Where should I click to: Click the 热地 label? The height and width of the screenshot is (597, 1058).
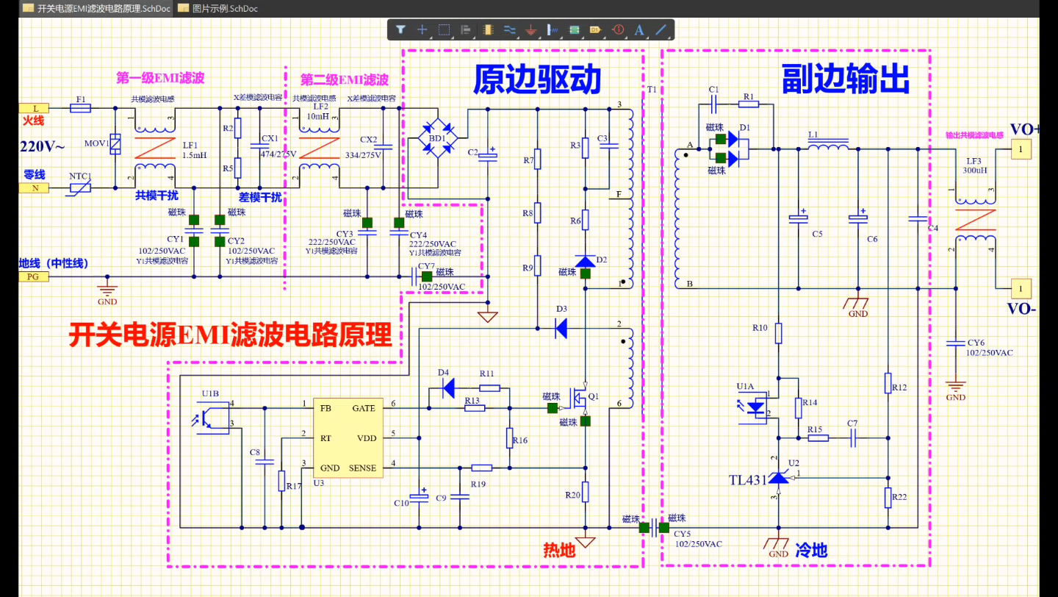click(x=558, y=549)
